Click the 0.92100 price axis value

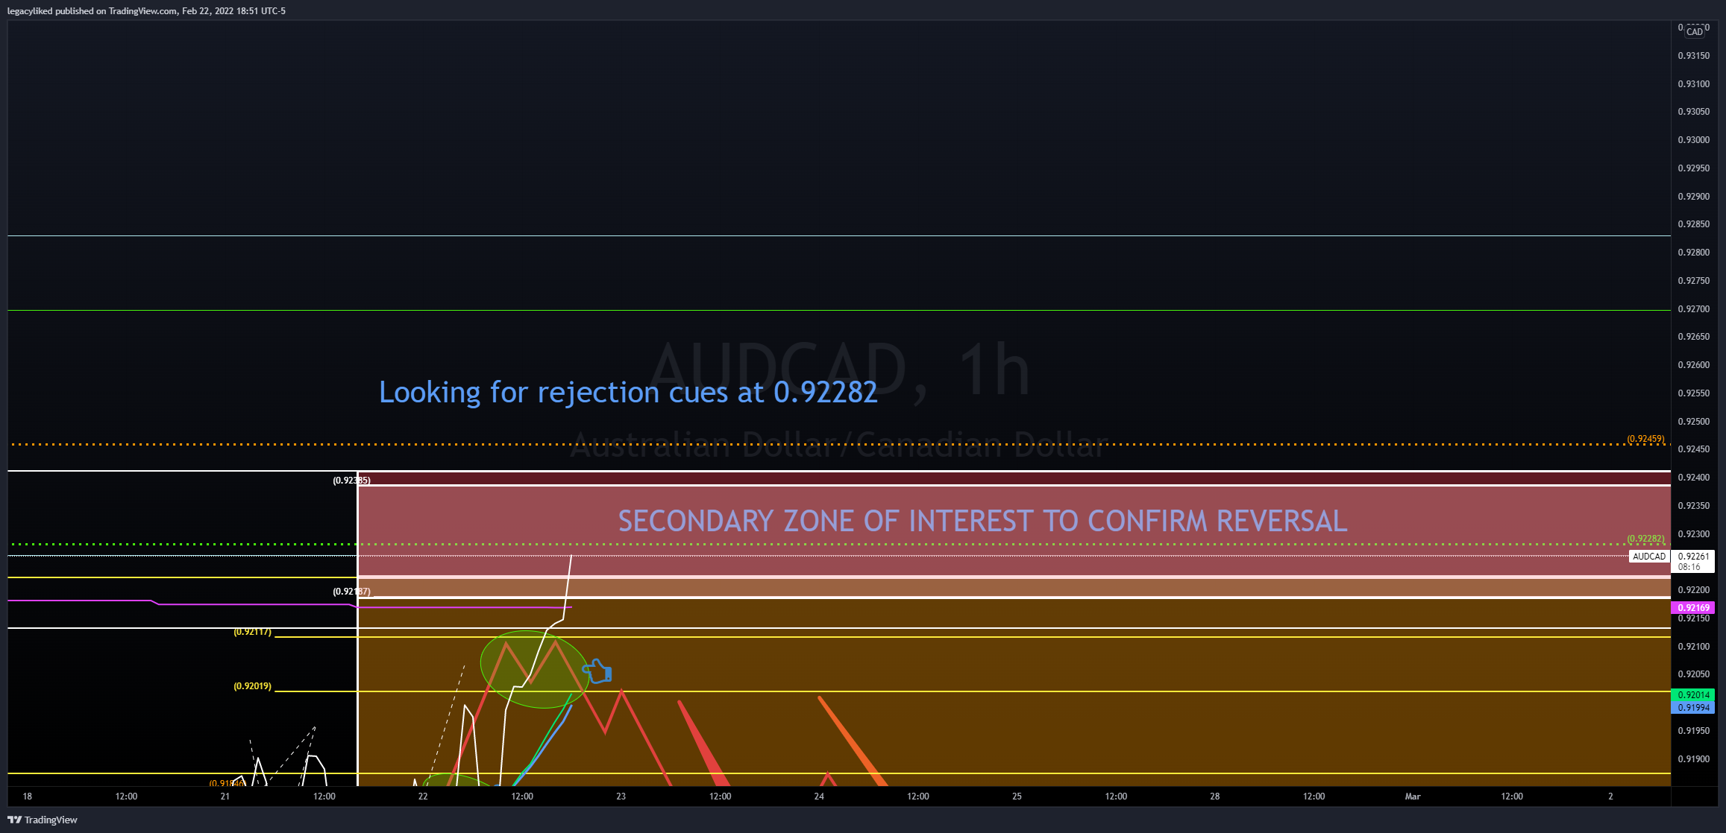[1693, 647]
